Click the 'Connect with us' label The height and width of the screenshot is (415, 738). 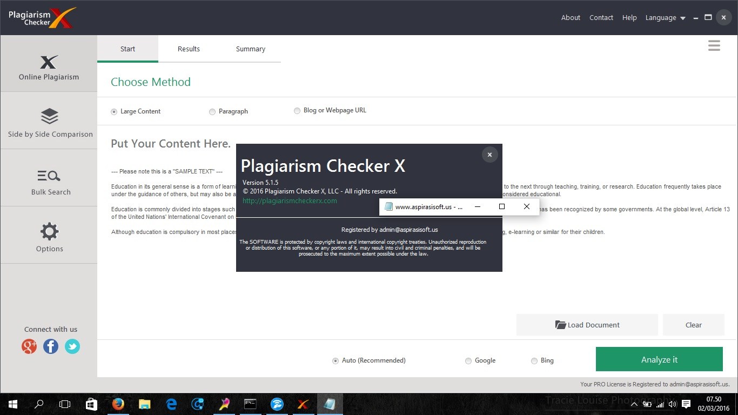(51, 329)
